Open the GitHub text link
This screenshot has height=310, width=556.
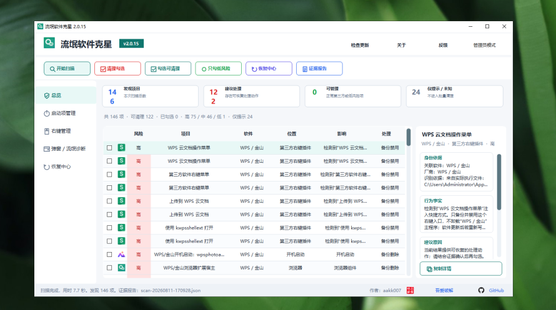point(496,291)
